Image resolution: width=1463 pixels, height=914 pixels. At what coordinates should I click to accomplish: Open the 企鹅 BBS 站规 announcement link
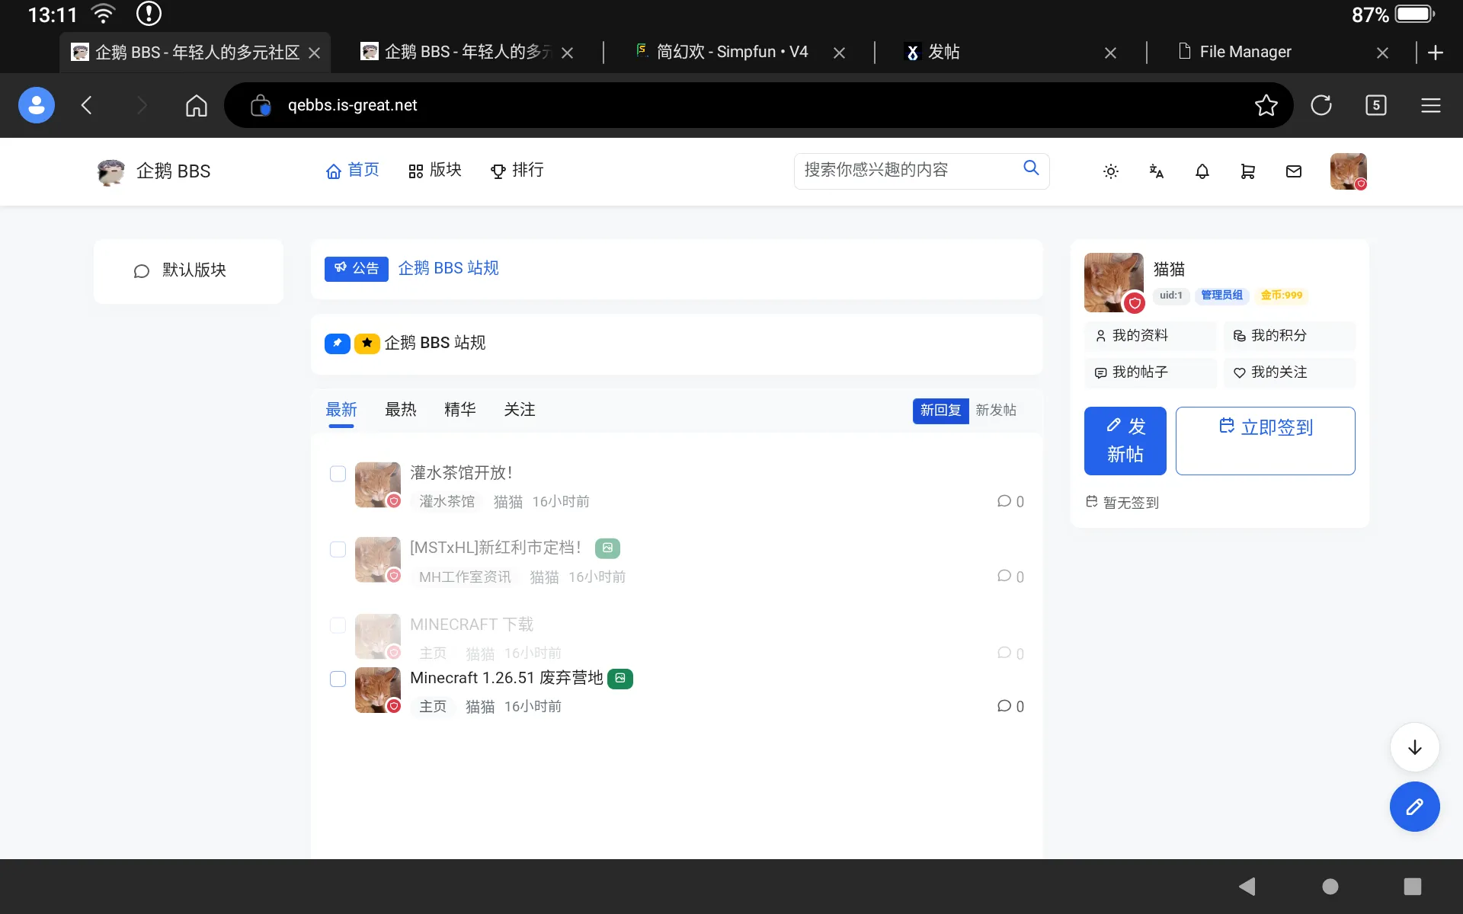click(448, 268)
